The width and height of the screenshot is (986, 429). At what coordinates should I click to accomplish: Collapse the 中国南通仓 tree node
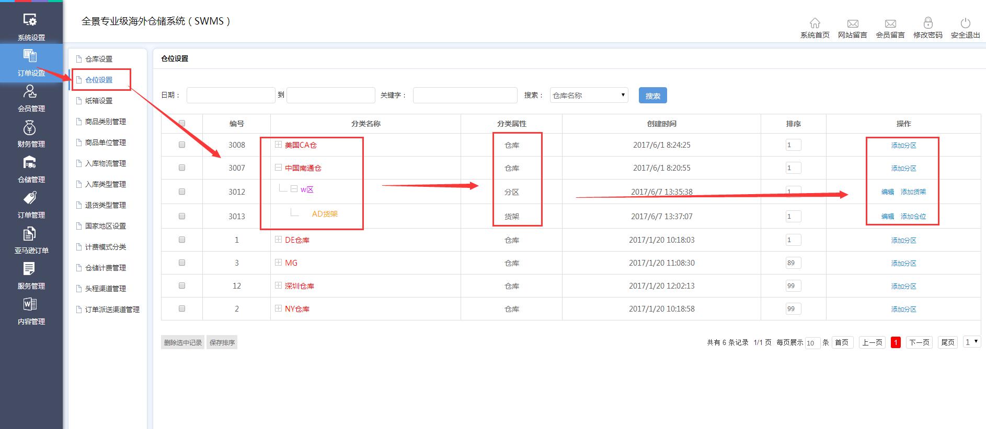point(279,168)
